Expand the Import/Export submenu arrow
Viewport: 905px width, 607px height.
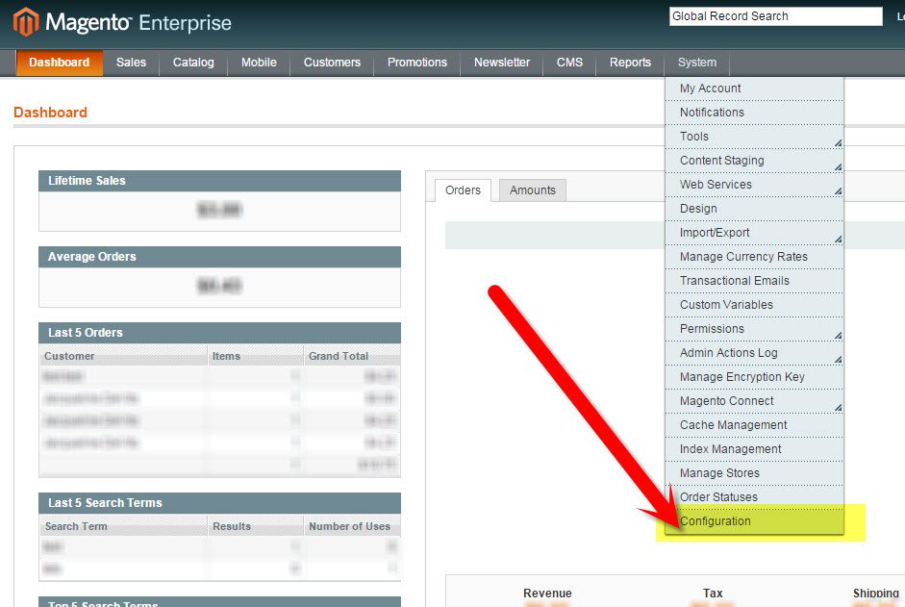click(838, 240)
